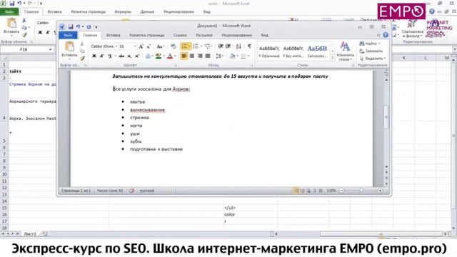Click Число слов counter in Word status bar

tap(110, 191)
